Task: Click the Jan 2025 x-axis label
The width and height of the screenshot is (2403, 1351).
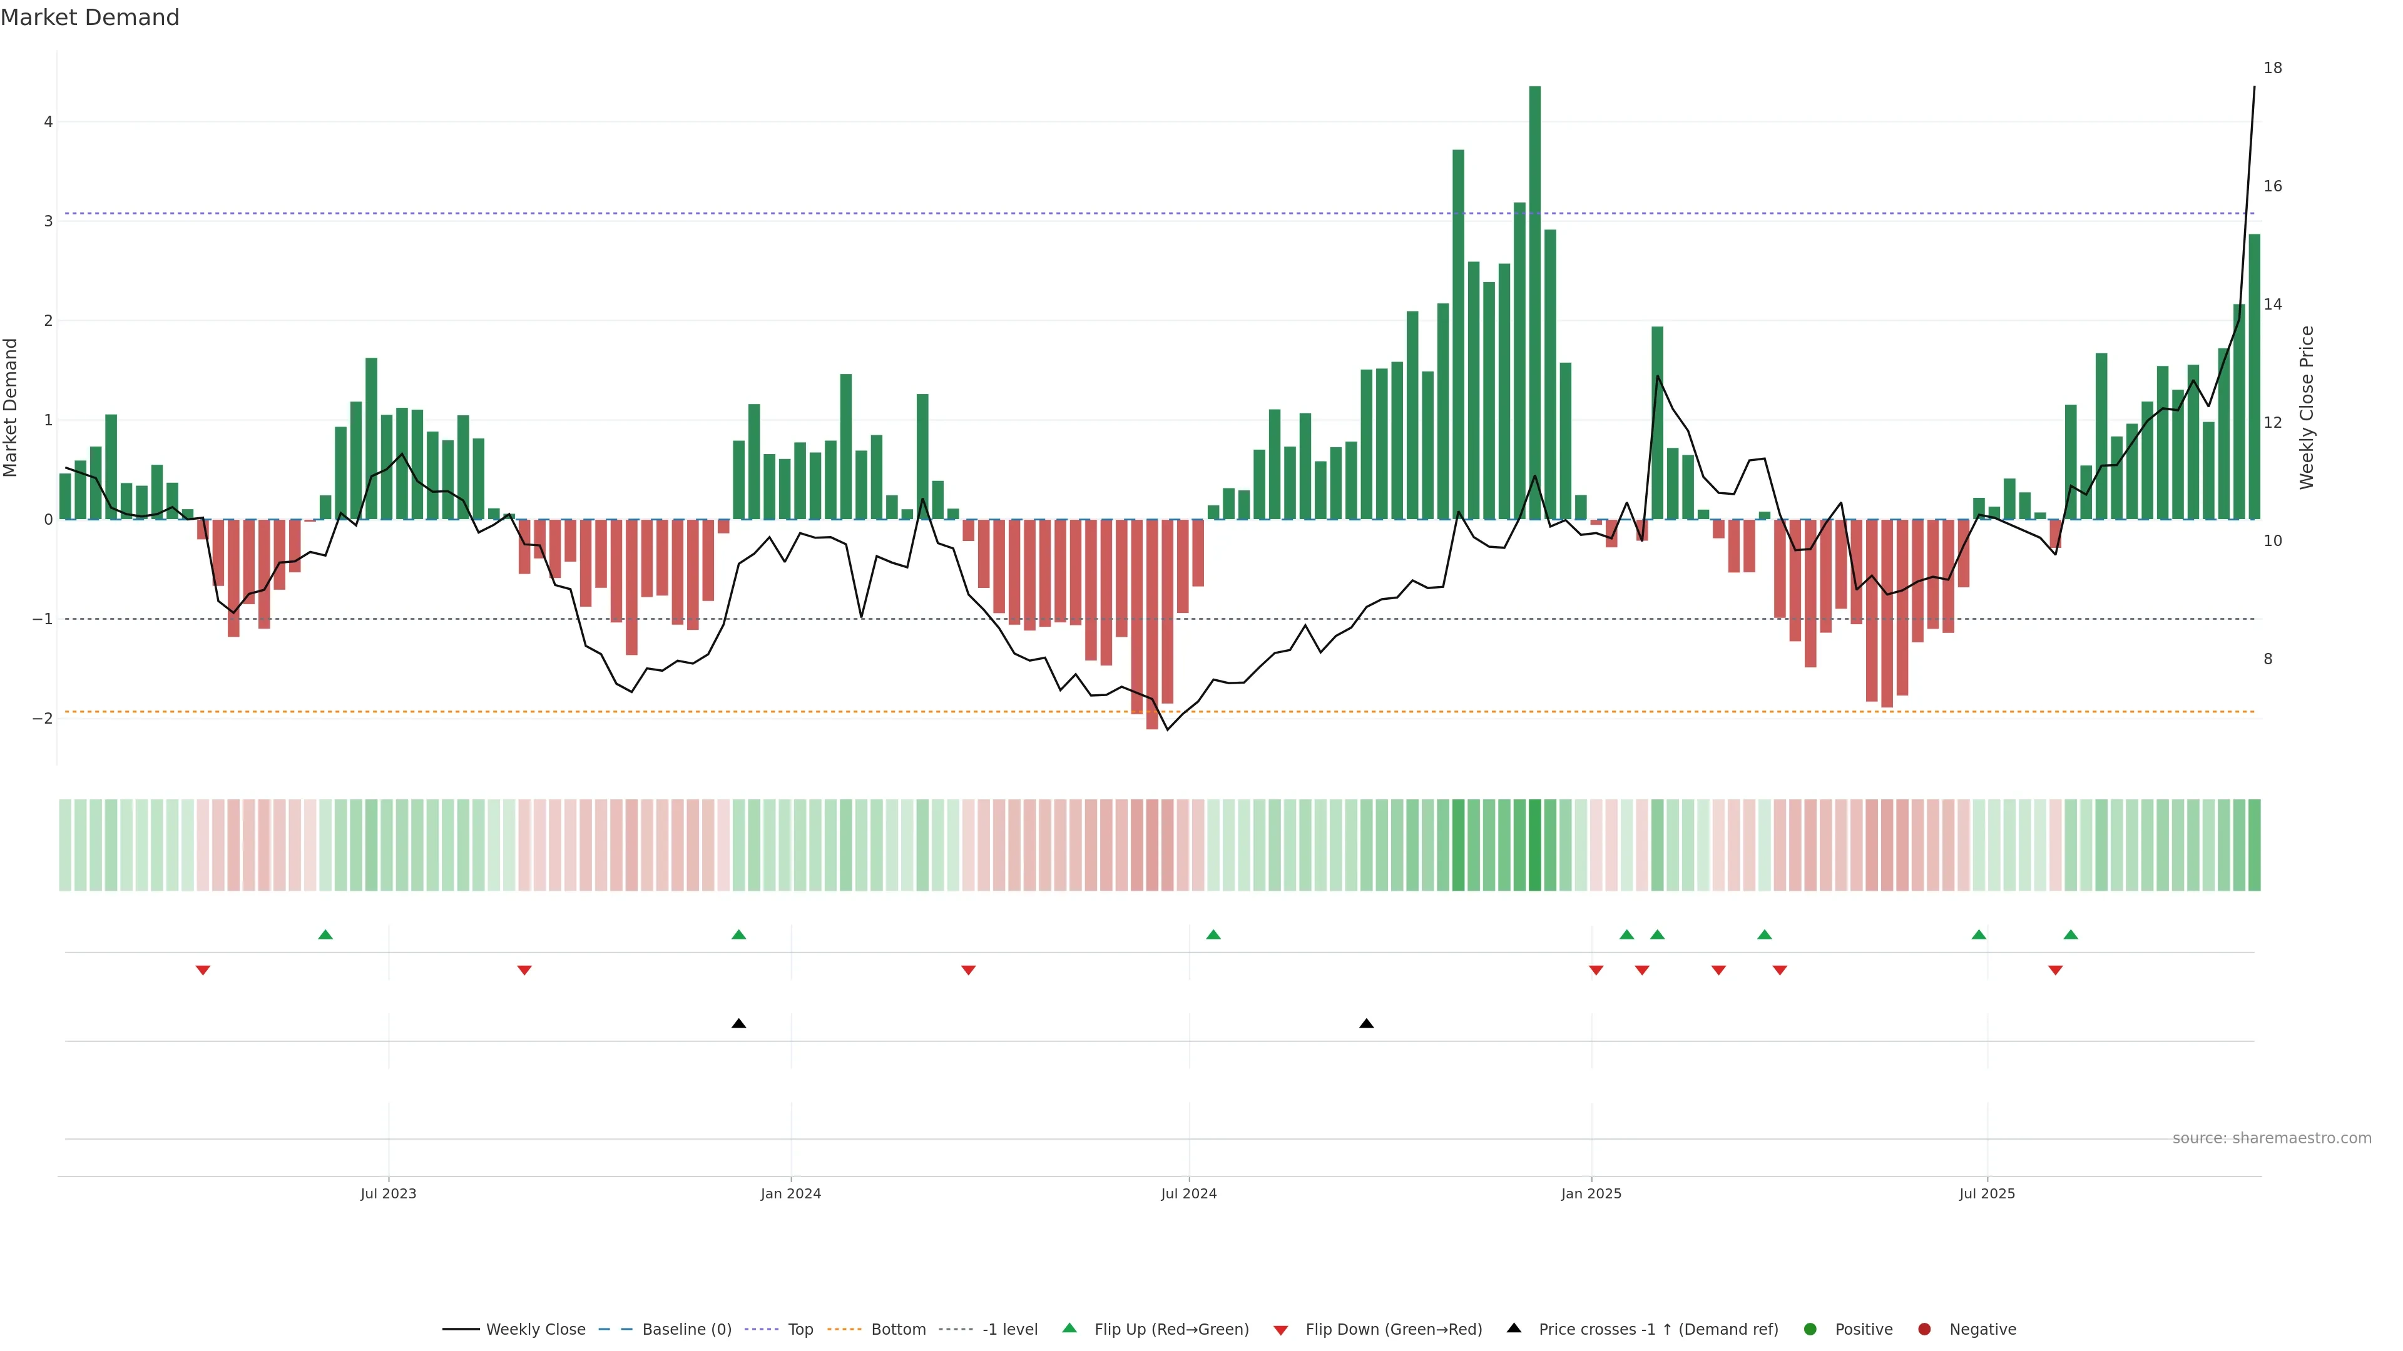Action: (x=1591, y=1193)
